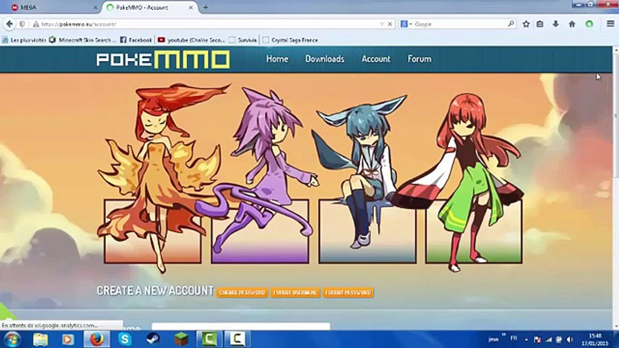This screenshot has height=348, width=619.
Task: Open Account in site navigation
Action: [x=376, y=59]
